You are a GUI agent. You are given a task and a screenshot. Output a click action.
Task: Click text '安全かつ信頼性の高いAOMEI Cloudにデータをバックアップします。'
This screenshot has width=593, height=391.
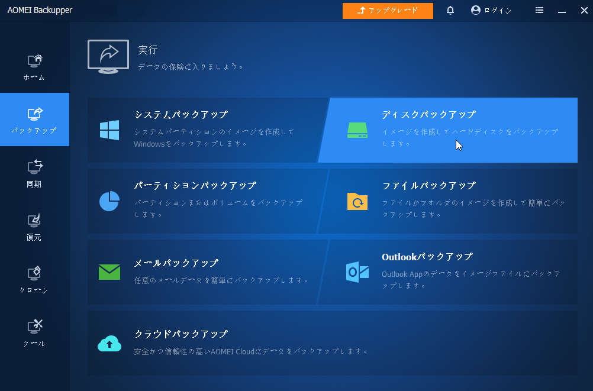[251, 351]
